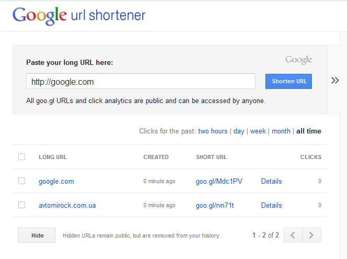Show clicks for the past week

[258, 131]
